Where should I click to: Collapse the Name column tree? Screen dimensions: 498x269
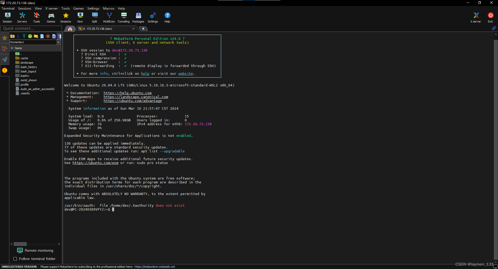pos(12,48)
